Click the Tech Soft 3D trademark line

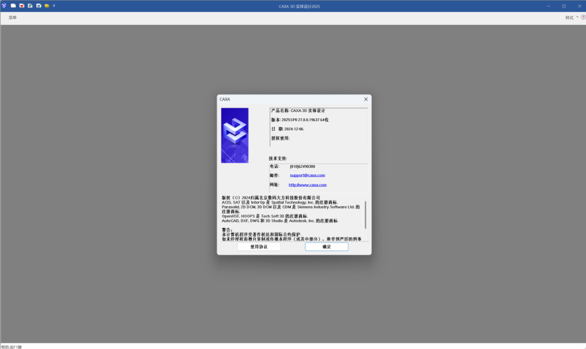coord(265,217)
